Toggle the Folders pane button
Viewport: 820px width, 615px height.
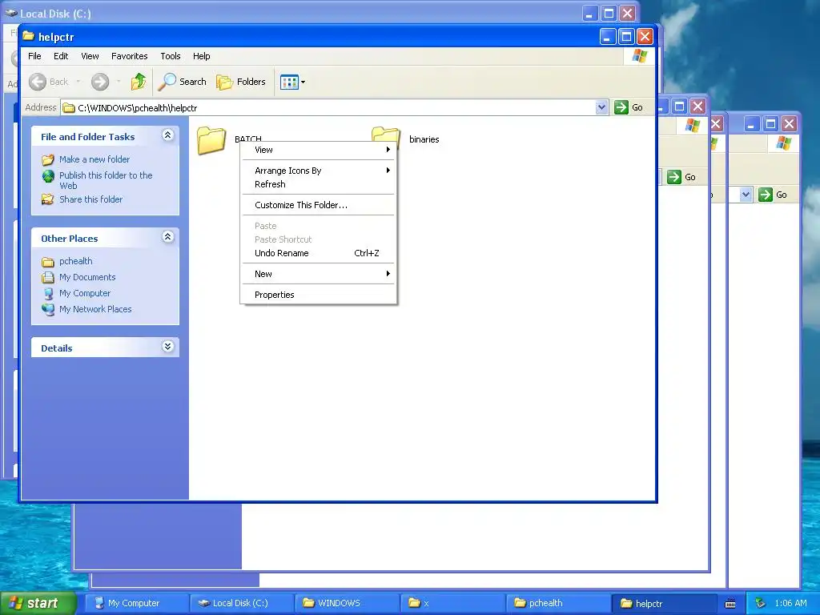(x=241, y=82)
